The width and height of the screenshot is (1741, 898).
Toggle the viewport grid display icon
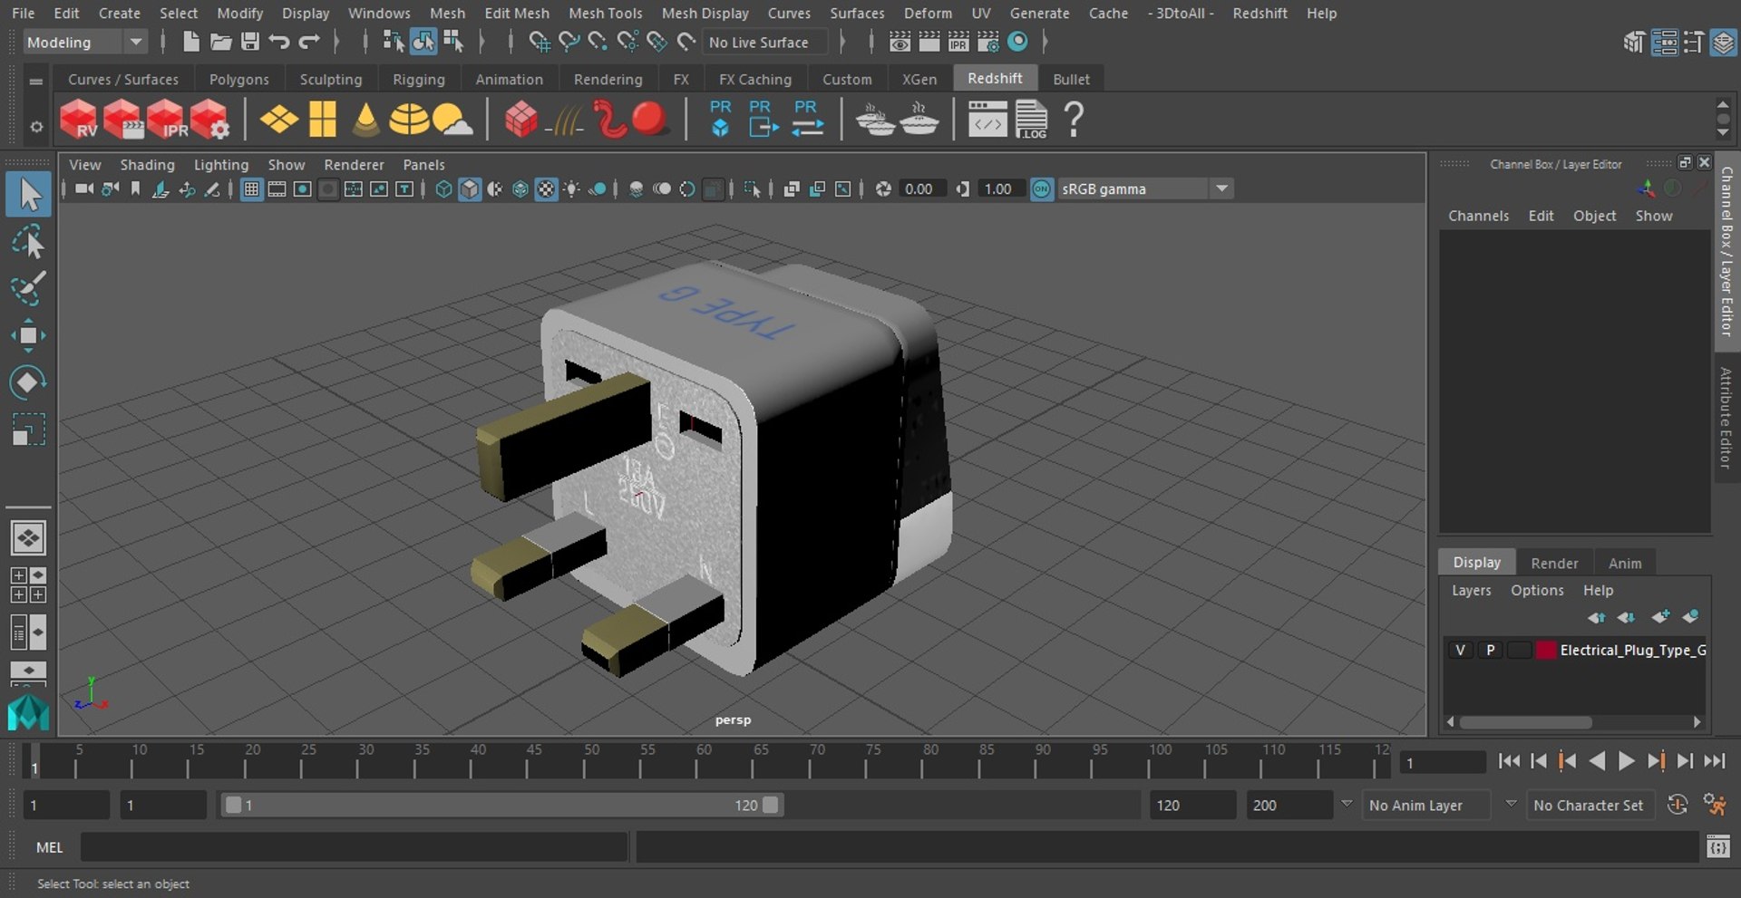click(251, 188)
